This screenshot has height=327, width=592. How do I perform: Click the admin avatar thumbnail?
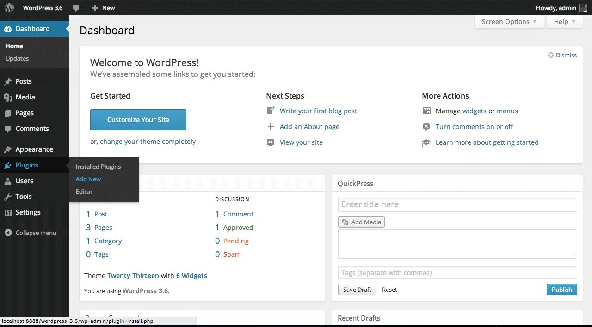583,8
